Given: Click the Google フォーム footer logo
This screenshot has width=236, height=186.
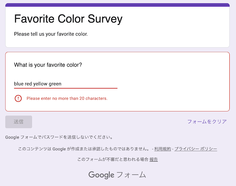Looking at the screenshot, I should point(117,175).
